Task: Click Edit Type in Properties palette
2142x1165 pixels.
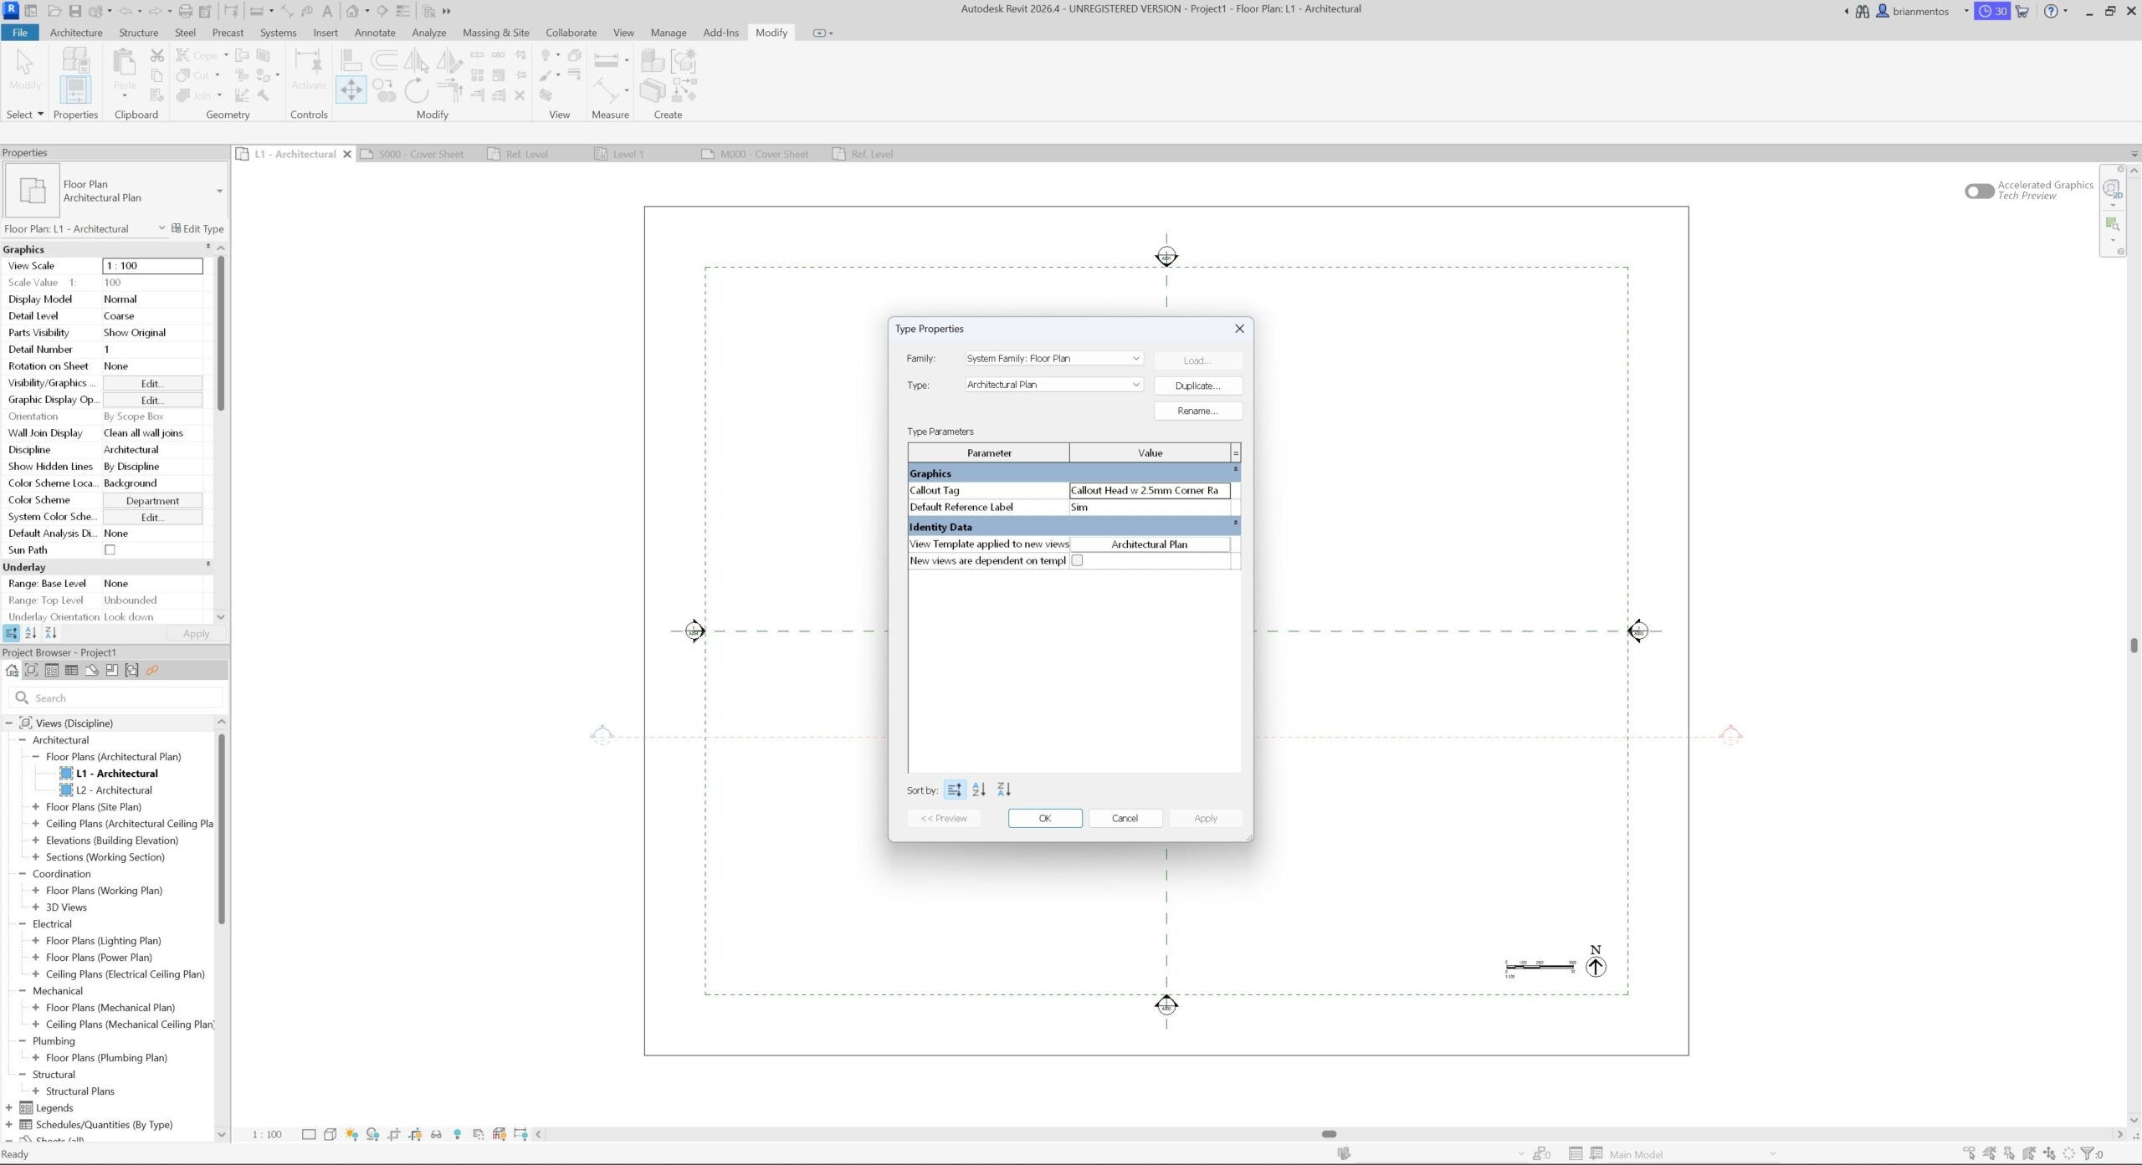Action: pos(197,228)
